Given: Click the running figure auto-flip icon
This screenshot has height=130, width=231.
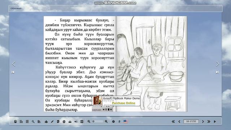Looking at the screenshot, I should [119, 121].
